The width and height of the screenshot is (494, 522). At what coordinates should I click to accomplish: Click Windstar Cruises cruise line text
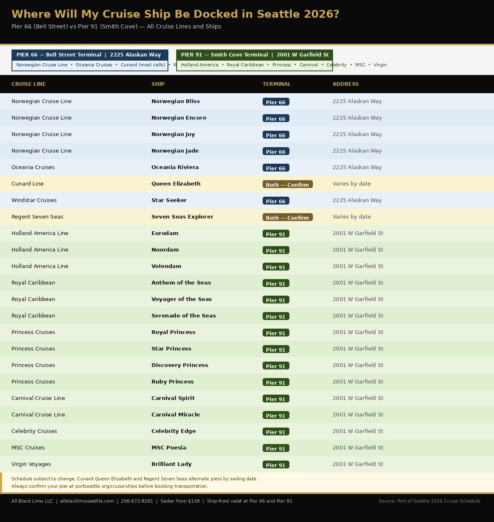pyautogui.click(x=34, y=200)
